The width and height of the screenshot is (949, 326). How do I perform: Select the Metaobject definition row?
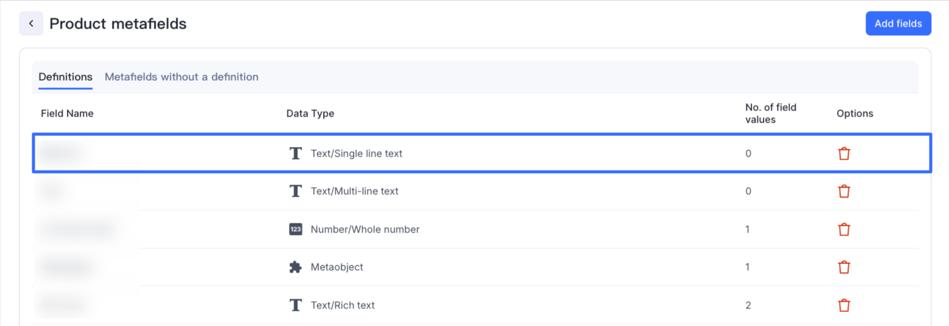click(337, 267)
